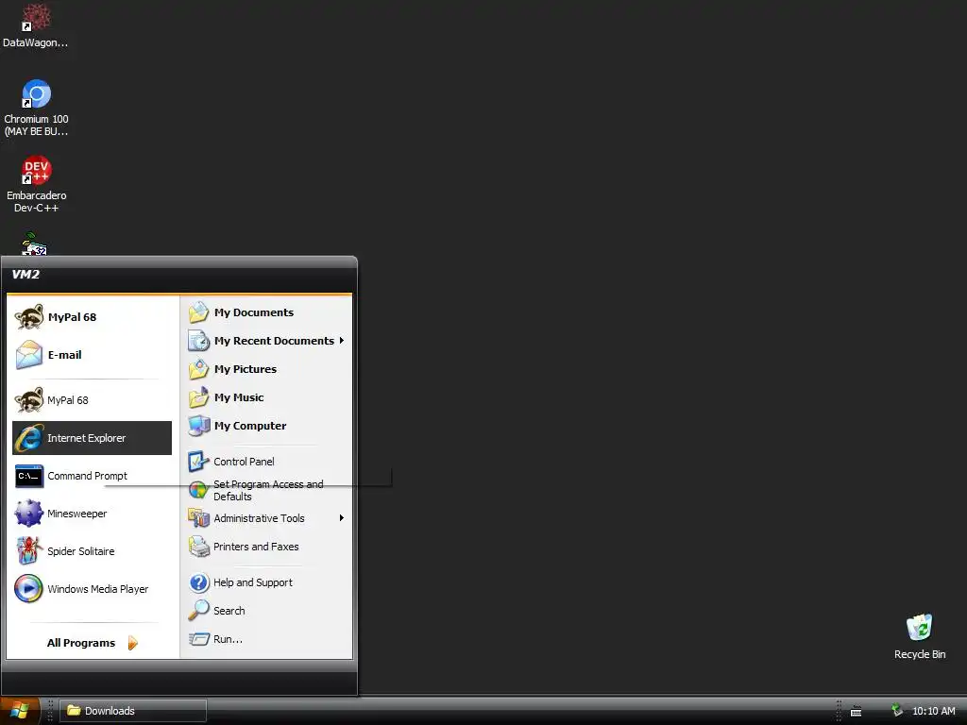Expand My Recent Documents submenu arrow
Viewport: 967px width, 725px height.
coord(341,340)
